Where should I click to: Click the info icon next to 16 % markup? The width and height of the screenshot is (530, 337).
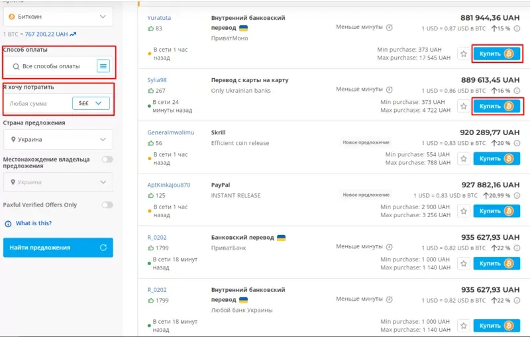(x=517, y=91)
